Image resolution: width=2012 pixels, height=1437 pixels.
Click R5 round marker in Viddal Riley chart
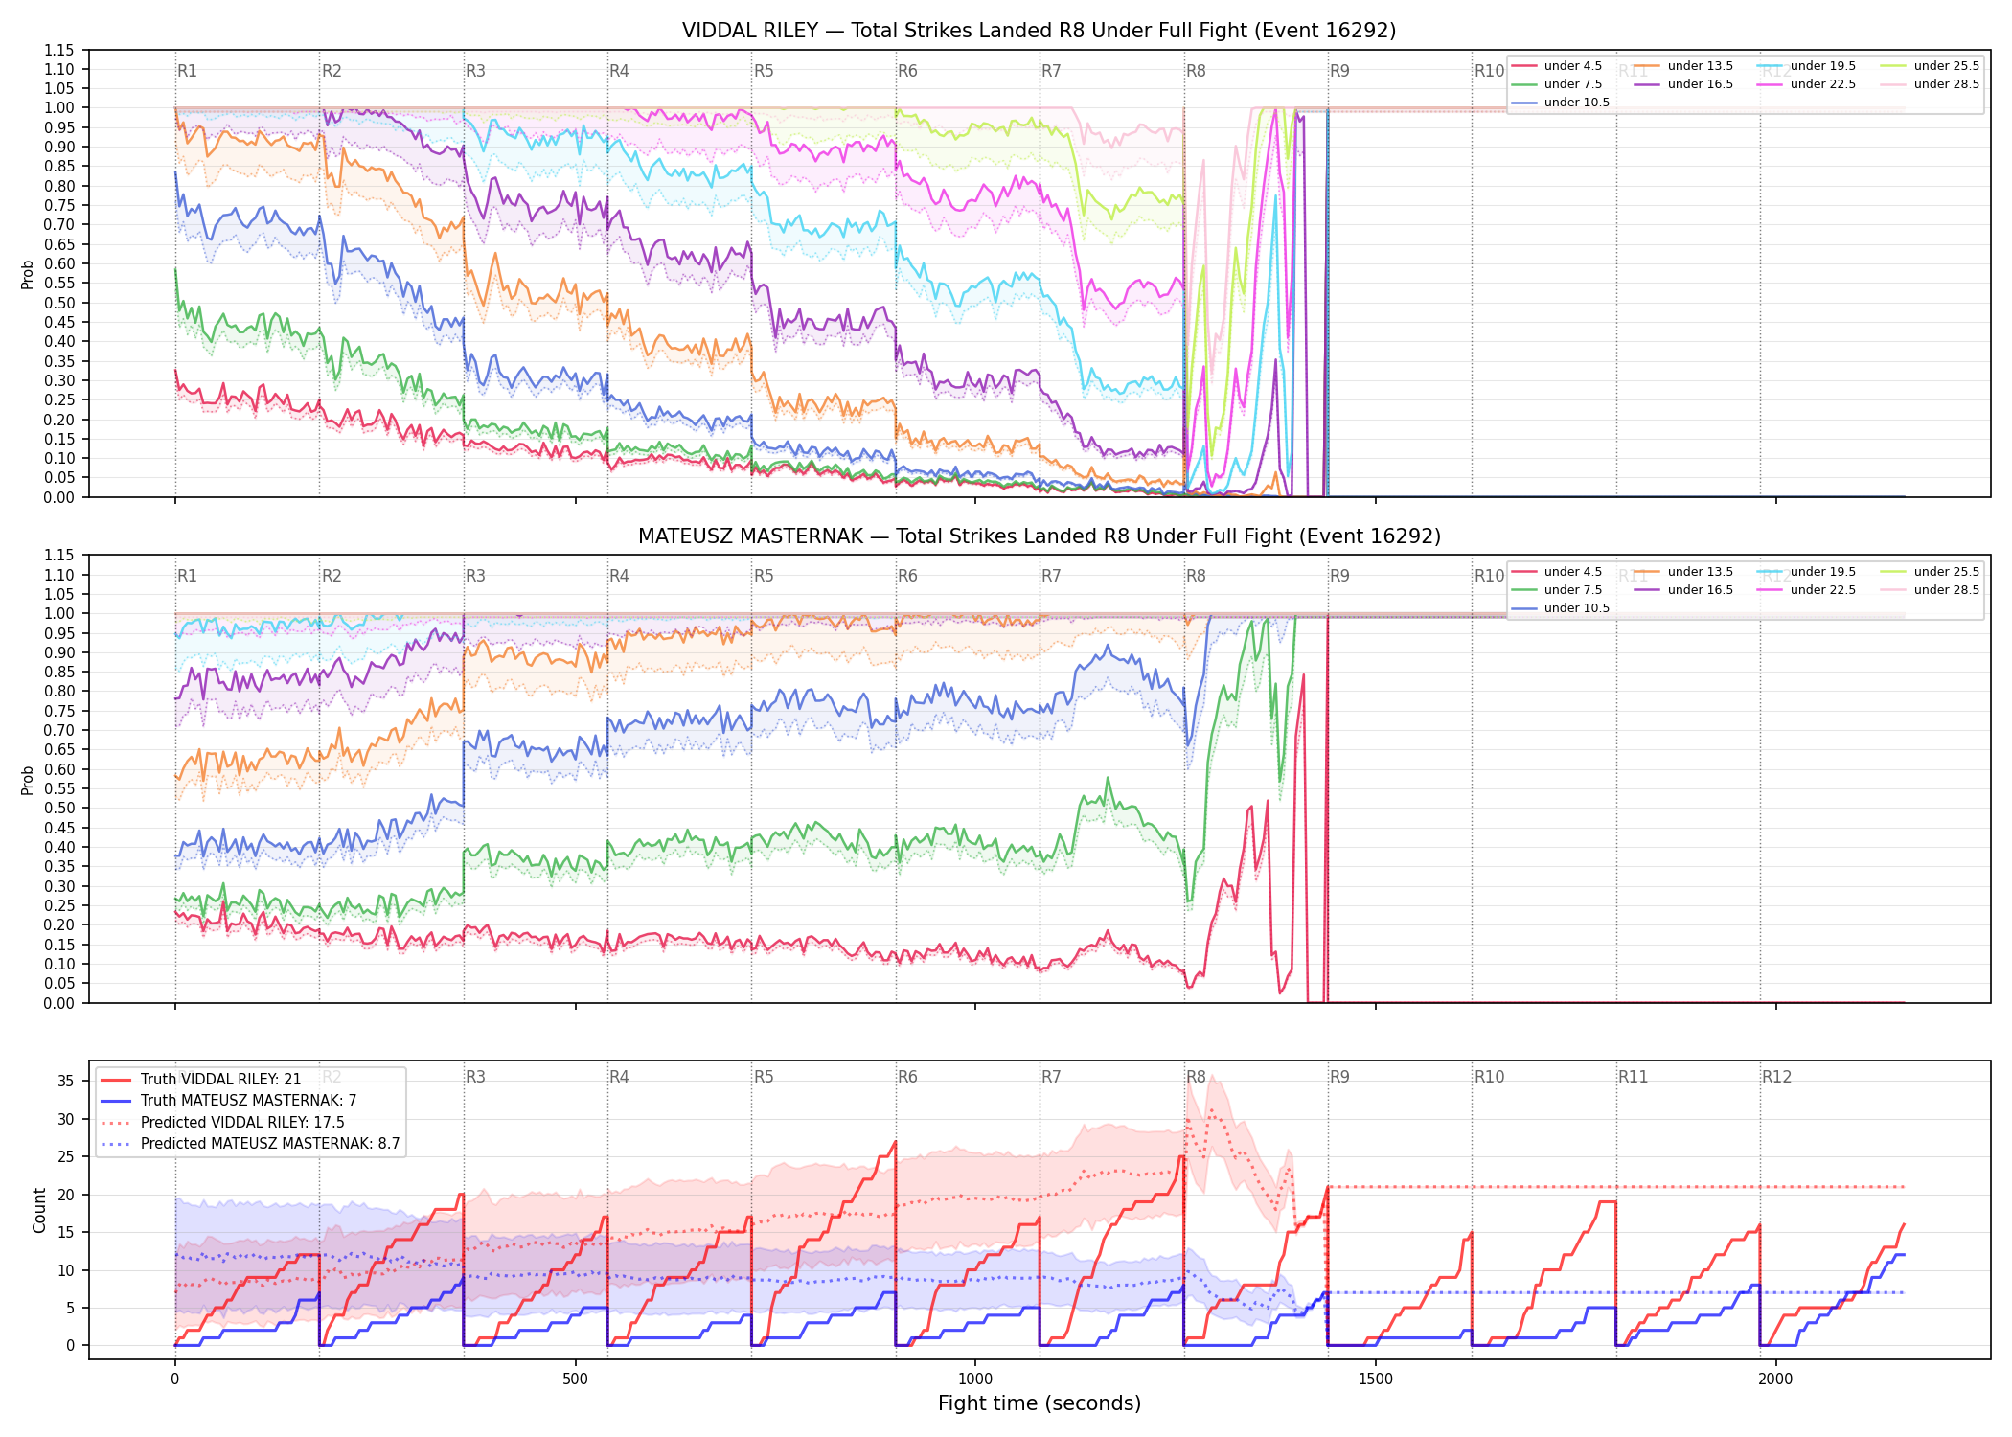pyautogui.click(x=764, y=71)
